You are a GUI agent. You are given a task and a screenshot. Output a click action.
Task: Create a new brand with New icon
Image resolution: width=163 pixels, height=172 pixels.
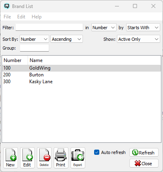pyautogui.click(x=10, y=158)
